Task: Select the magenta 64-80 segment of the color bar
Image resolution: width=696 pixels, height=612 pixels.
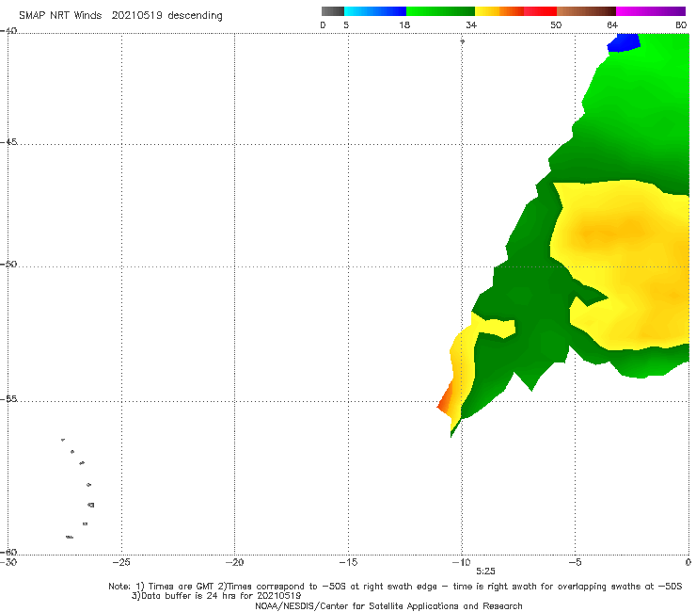Action: tap(651, 11)
